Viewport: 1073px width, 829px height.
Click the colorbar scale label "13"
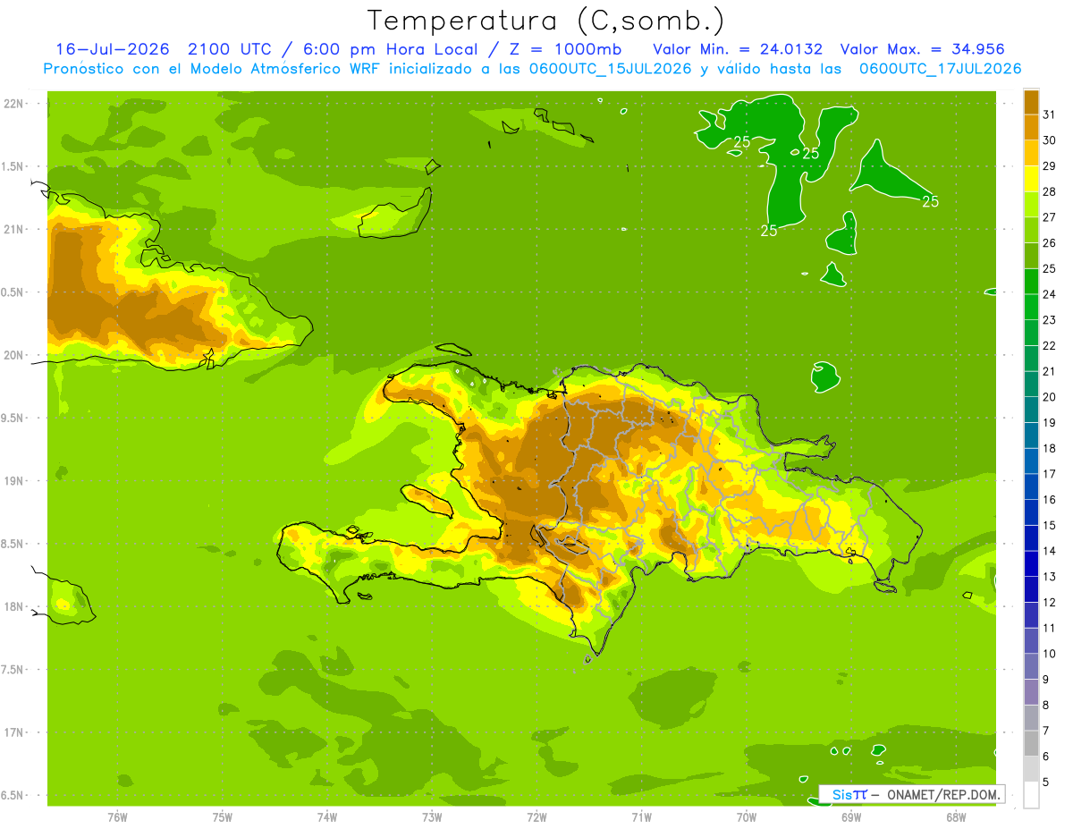(x=1049, y=577)
